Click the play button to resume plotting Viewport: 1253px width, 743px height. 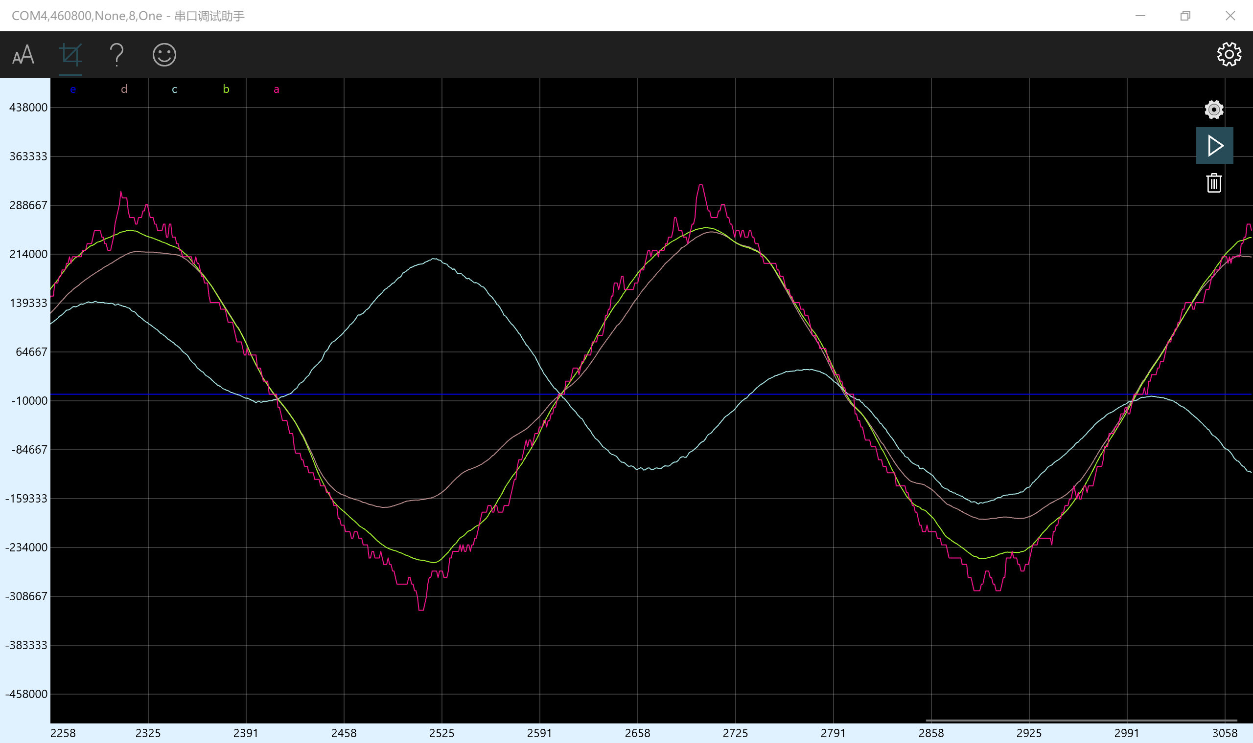[x=1214, y=146]
